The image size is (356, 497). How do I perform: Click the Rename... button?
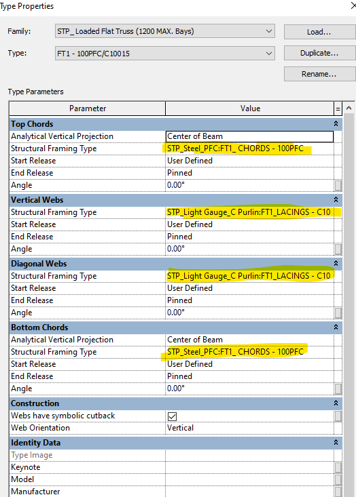pos(319,74)
